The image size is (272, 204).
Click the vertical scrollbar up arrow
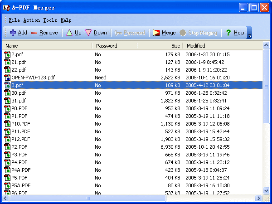click(x=266, y=45)
